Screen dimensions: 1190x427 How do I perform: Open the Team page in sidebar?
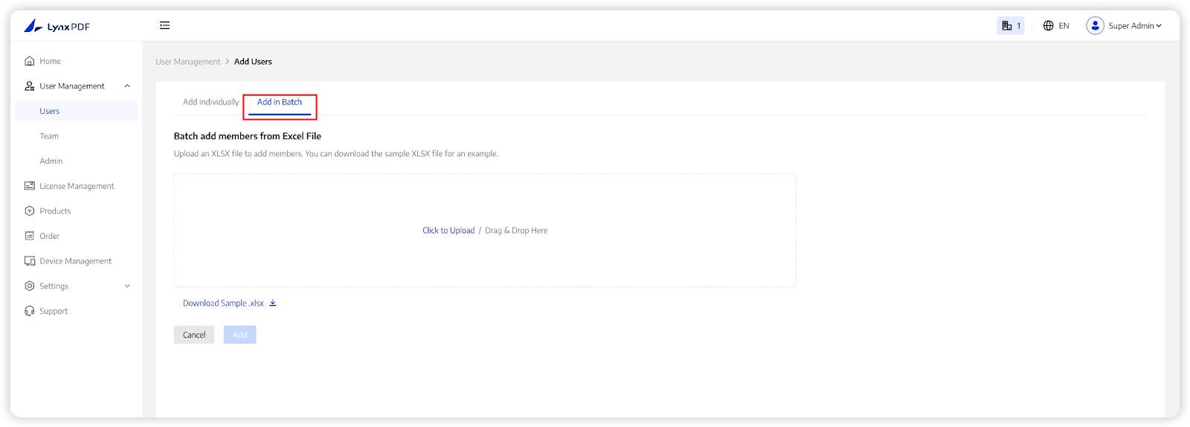pyautogui.click(x=49, y=136)
